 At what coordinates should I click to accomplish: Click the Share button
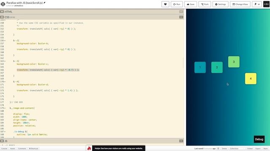point(266,148)
